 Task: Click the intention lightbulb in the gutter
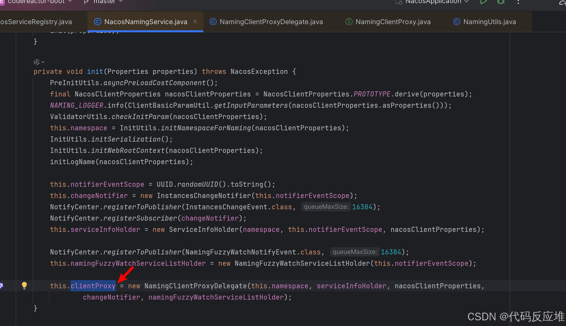pyautogui.click(x=24, y=285)
